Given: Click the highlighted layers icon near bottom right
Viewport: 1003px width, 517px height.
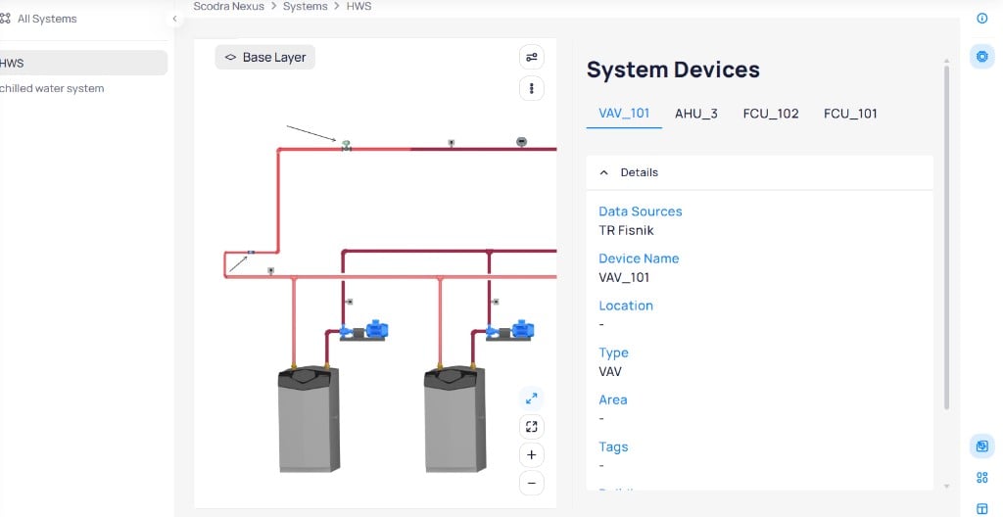Looking at the screenshot, I should point(981,446).
